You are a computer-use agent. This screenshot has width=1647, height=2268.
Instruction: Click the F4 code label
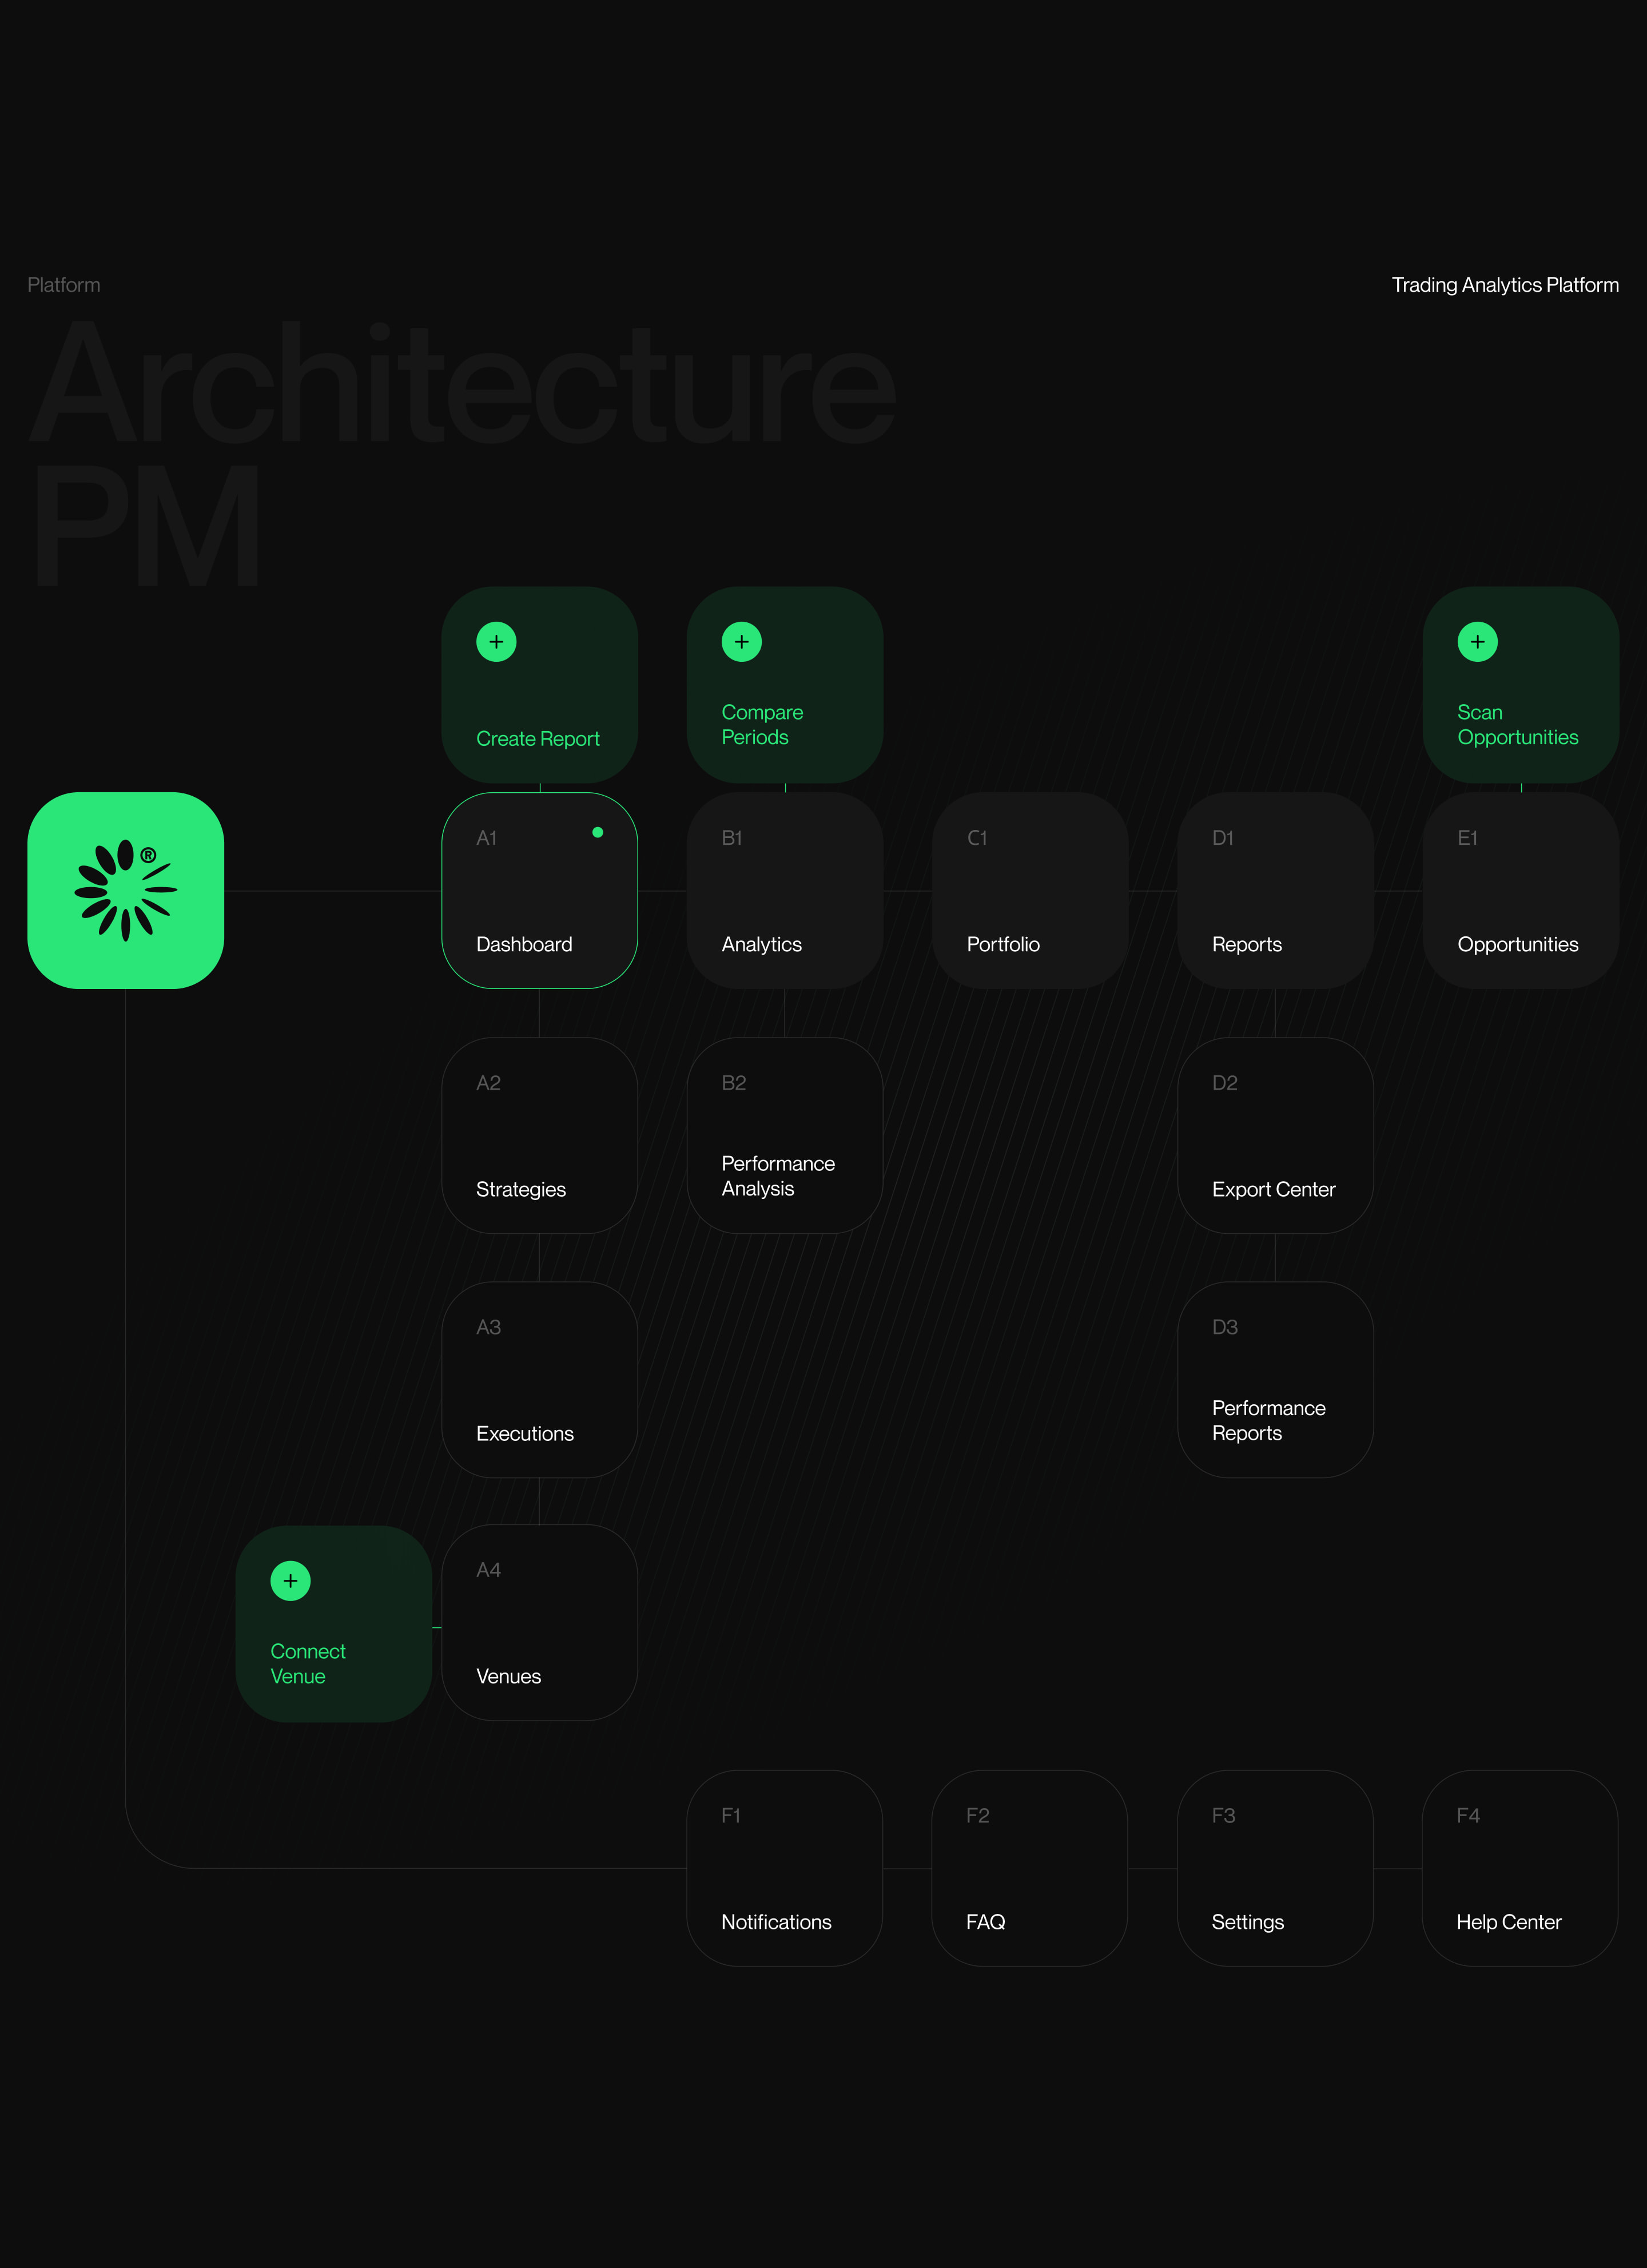point(1468,1815)
